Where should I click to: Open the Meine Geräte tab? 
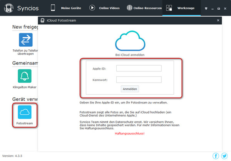click(71, 8)
